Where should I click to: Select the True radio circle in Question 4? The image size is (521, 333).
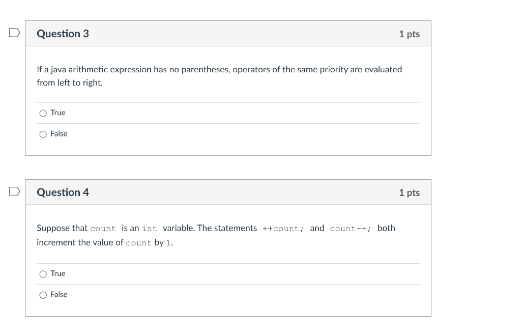43,274
